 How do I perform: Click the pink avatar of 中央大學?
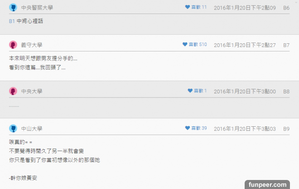(x=13, y=91)
